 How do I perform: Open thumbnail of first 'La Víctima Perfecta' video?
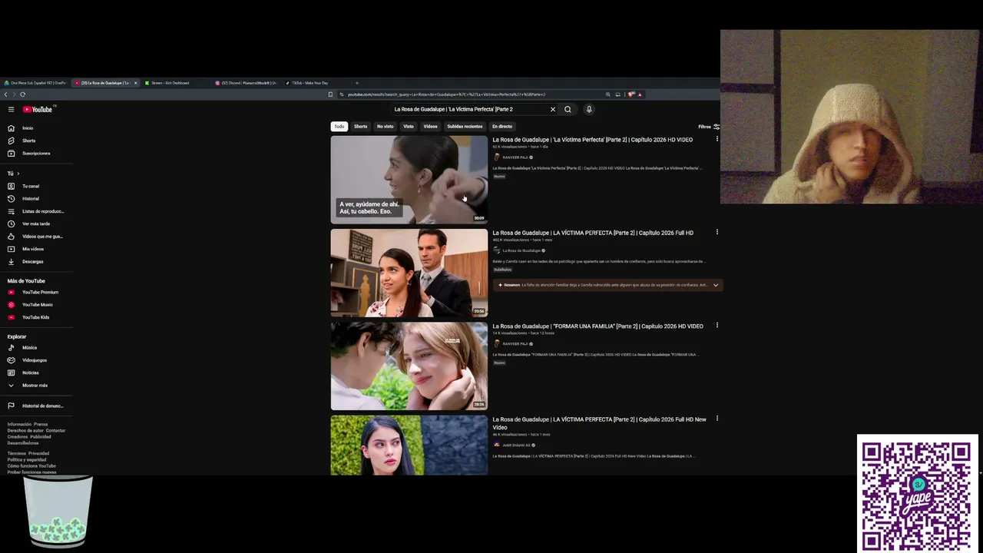[x=409, y=180]
